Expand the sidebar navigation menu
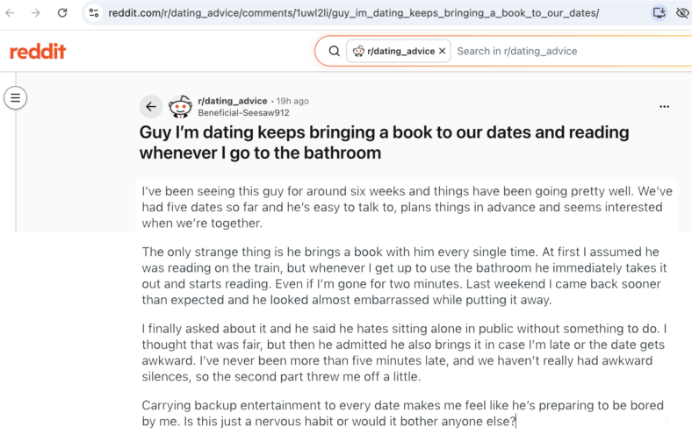Screen dimensions: 692x441 (16, 98)
